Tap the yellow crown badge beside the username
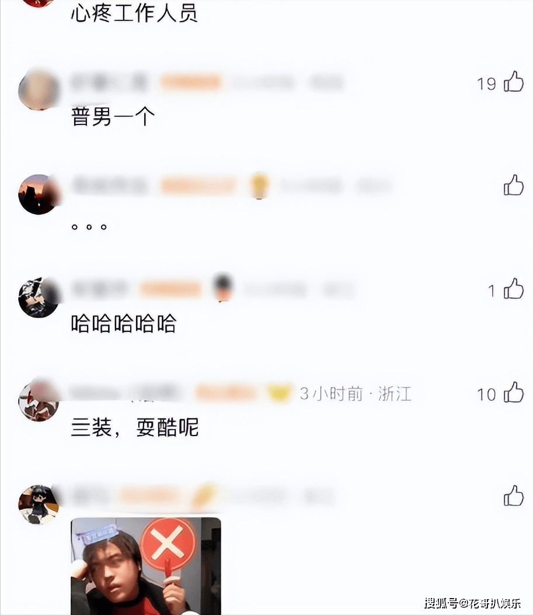Image resolution: width=533 pixels, height=615 pixels. 280,393
